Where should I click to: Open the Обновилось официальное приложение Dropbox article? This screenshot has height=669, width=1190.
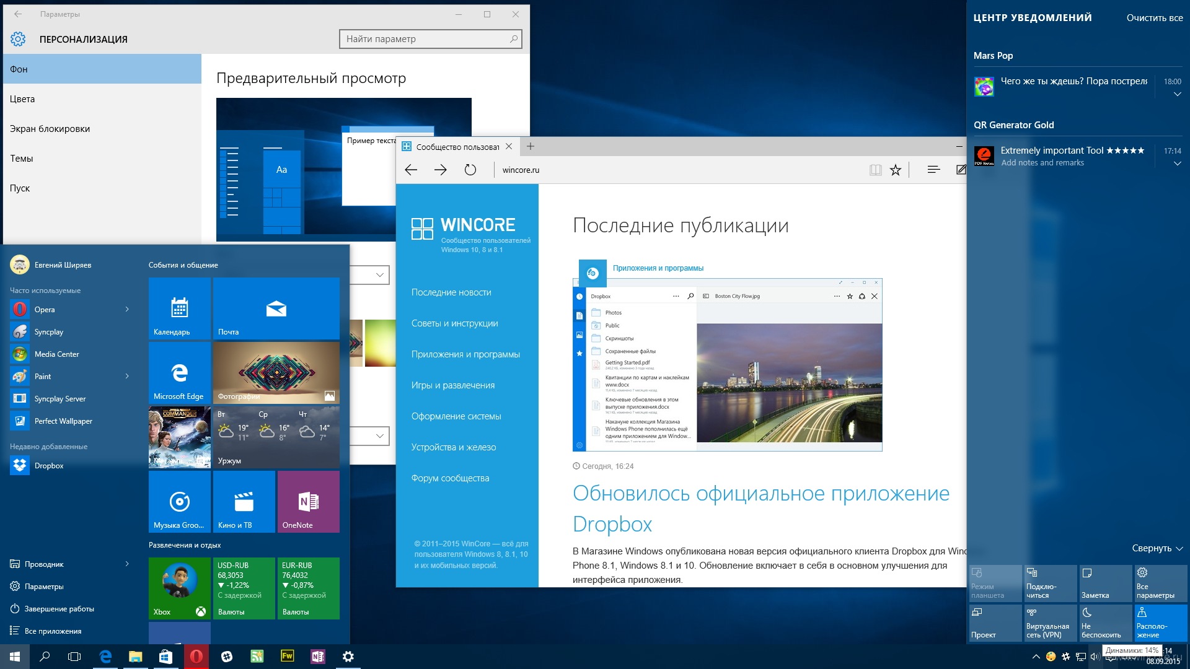click(761, 509)
